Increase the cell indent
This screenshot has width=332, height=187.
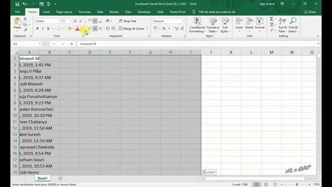coord(113,29)
